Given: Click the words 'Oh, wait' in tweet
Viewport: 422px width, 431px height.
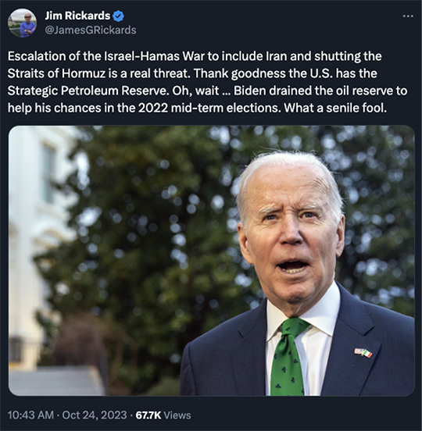Looking at the screenshot, I should coord(195,91).
